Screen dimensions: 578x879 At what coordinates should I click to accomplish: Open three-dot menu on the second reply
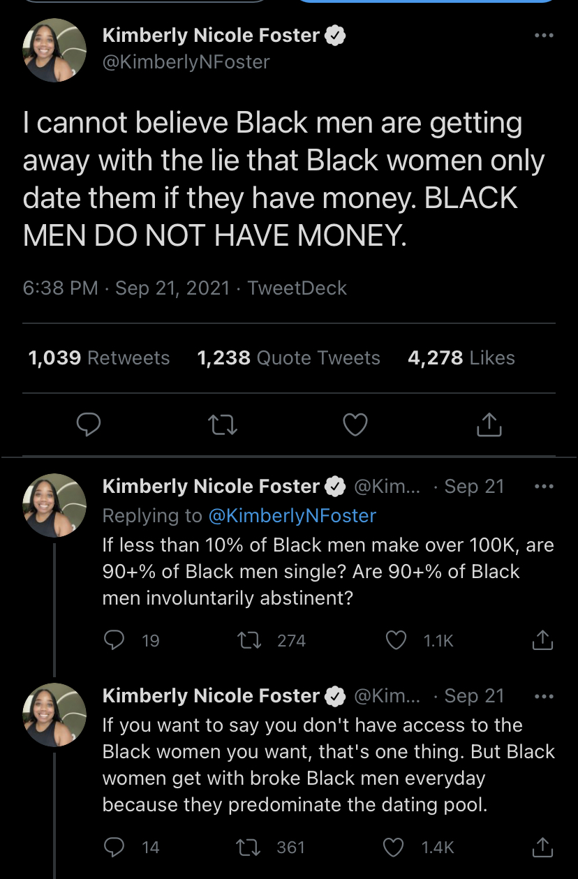(x=544, y=695)
